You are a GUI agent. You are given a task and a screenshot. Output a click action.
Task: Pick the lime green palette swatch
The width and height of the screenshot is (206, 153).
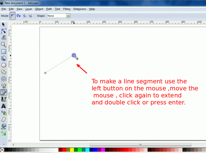click(80, 150)
